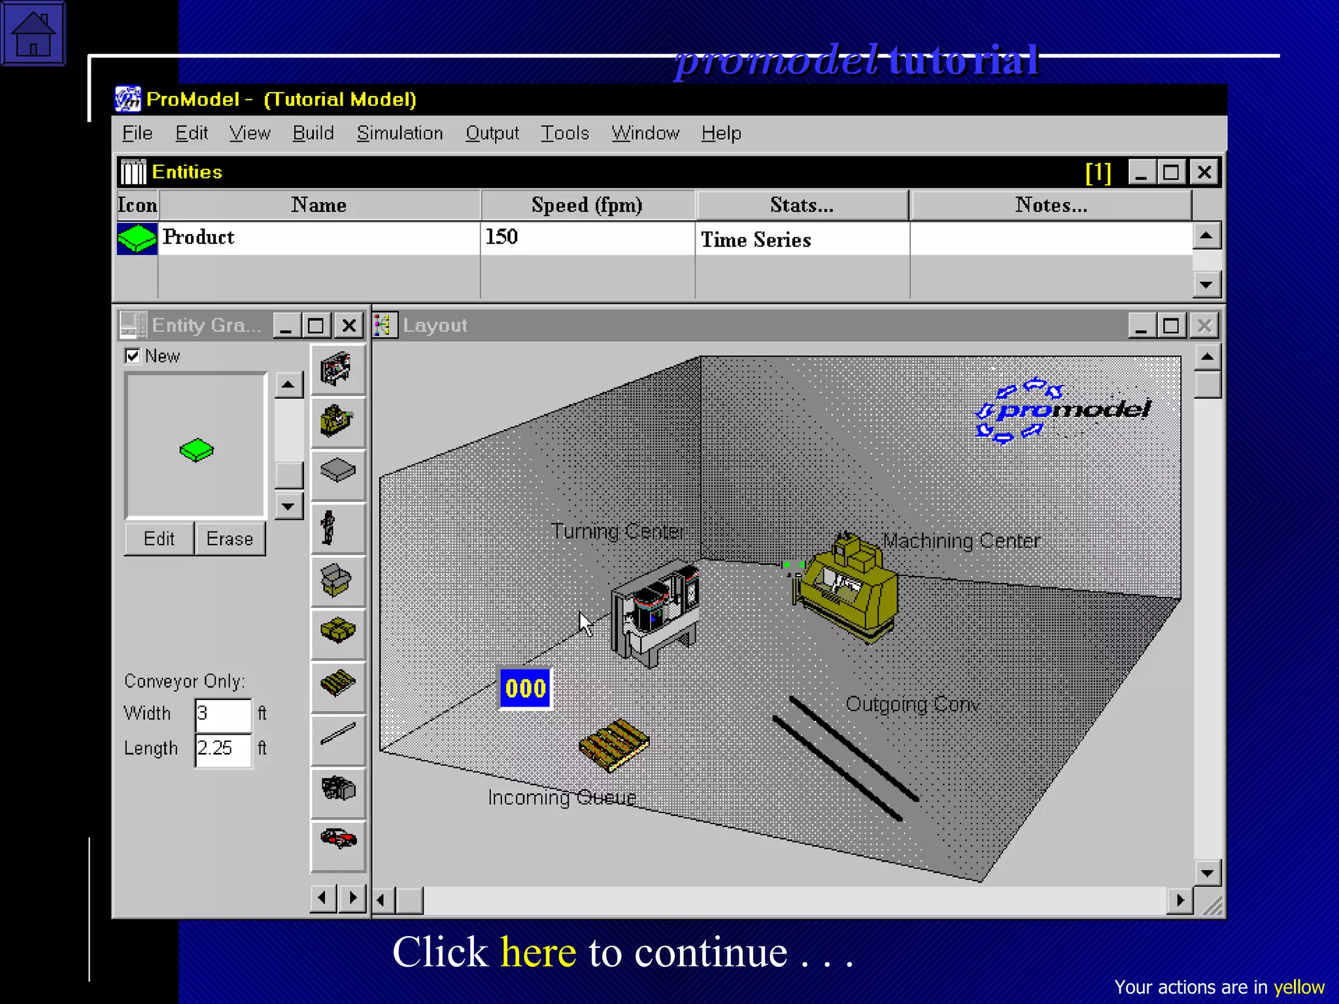Image resolution: width=1339 pixels, height=1004 pixels.
Task: Click the entity preview scroll down arrow
Action: [288, 506]
